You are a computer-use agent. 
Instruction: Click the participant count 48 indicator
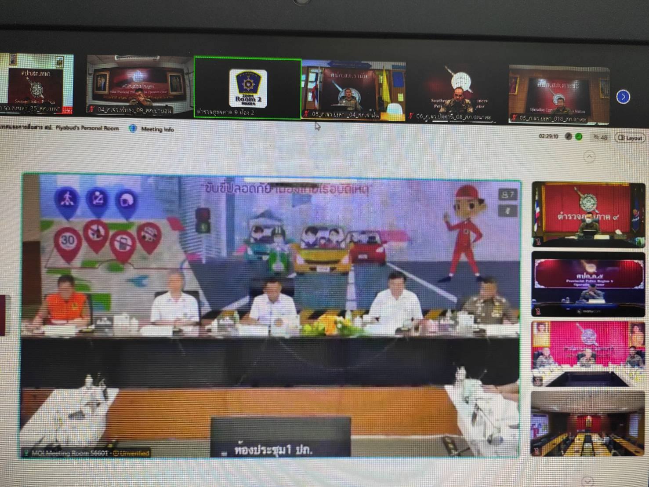click(600, 138)
